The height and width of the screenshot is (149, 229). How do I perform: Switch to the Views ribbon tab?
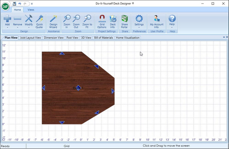coord(31,10)
